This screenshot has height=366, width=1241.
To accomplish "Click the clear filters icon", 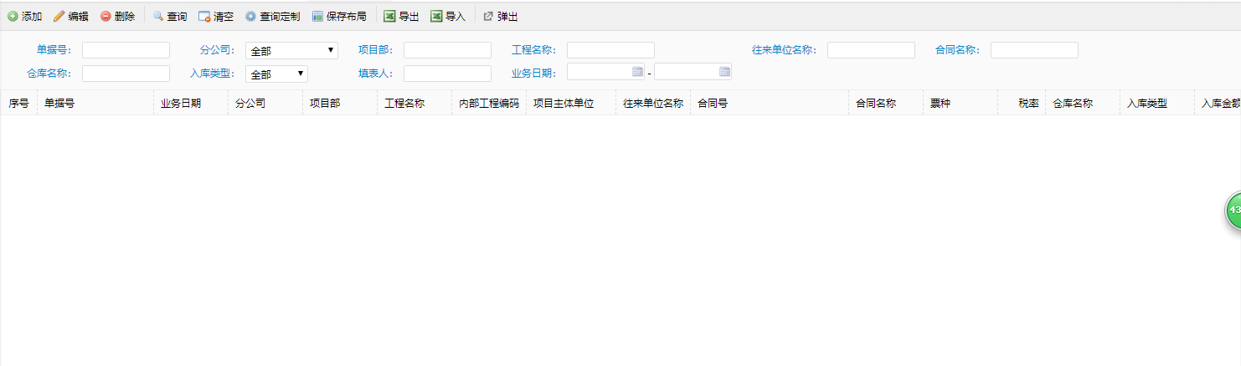I will tap(204, 17).
